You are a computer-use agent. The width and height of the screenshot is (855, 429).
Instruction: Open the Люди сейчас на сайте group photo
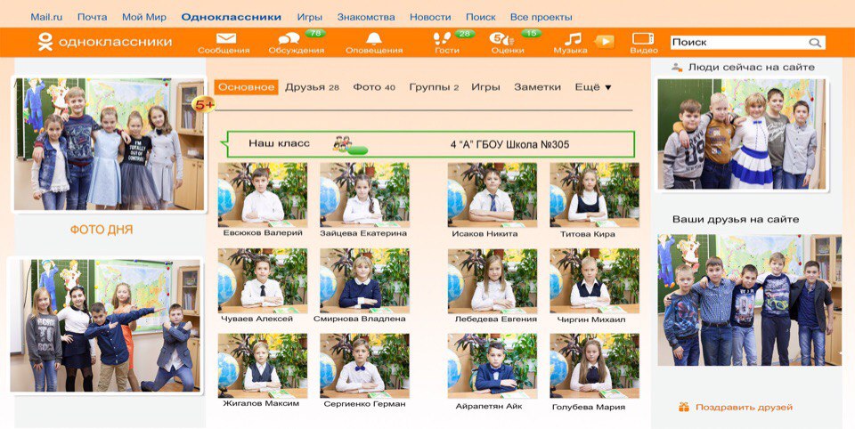coord(741,134)
